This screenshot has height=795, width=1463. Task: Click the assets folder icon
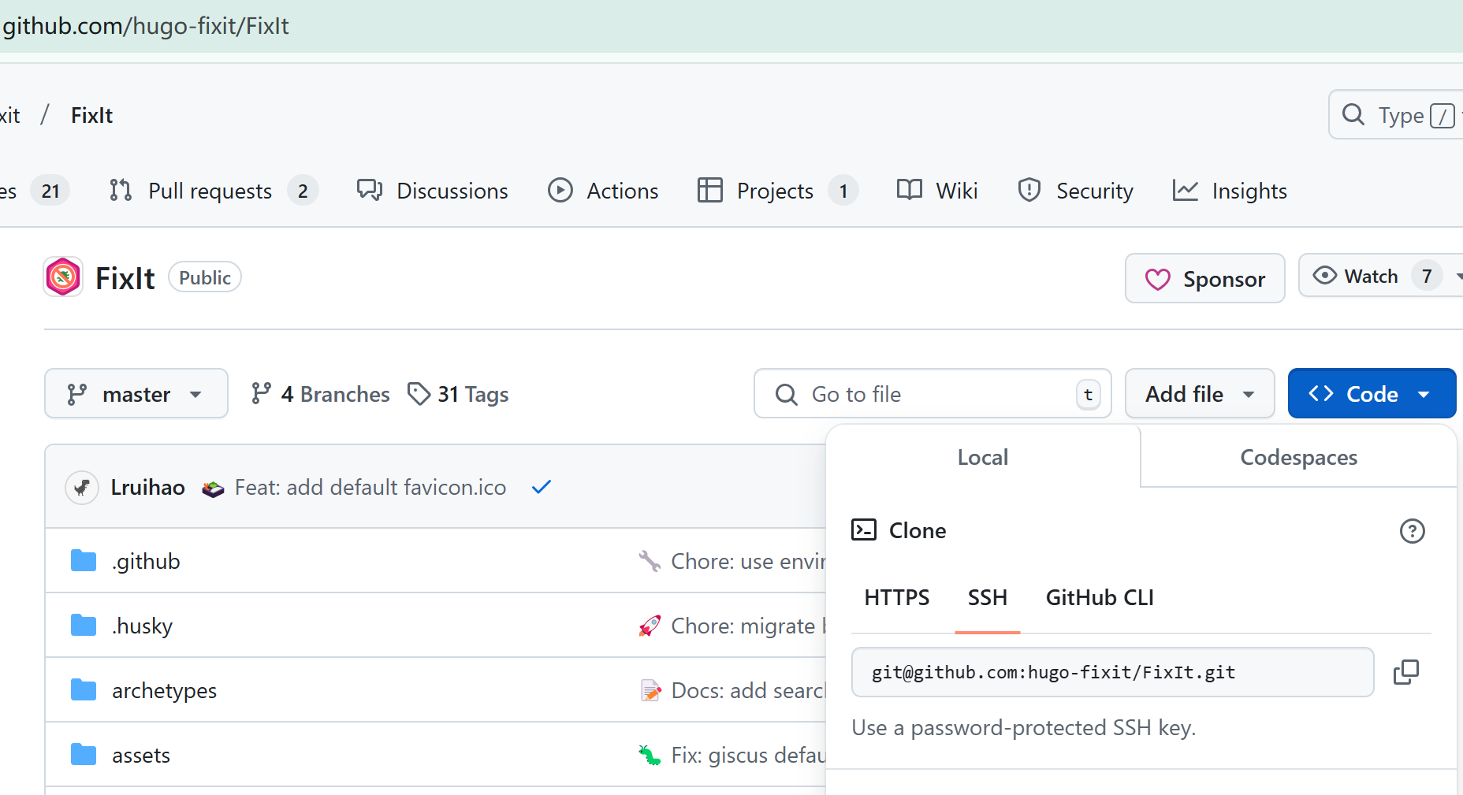[84, 755]
